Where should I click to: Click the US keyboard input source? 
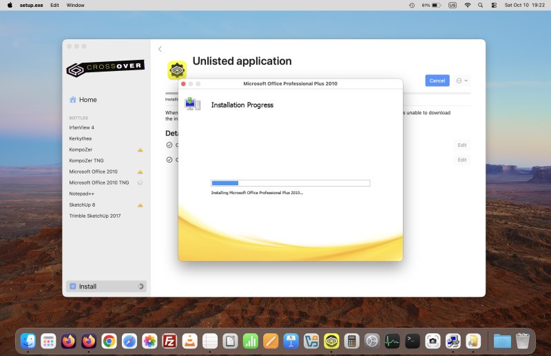coord(453,6)
